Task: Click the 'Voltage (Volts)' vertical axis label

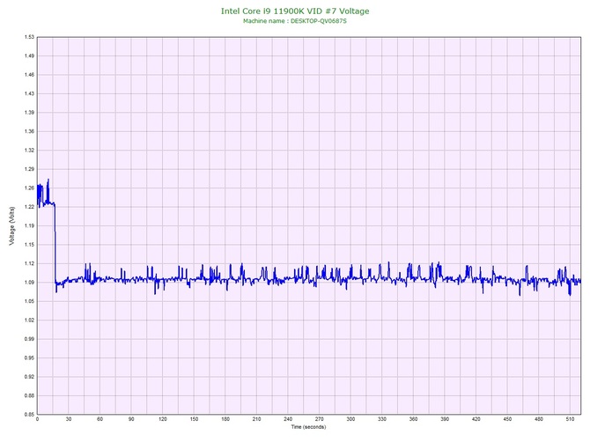Action: [x=11, y=225]
